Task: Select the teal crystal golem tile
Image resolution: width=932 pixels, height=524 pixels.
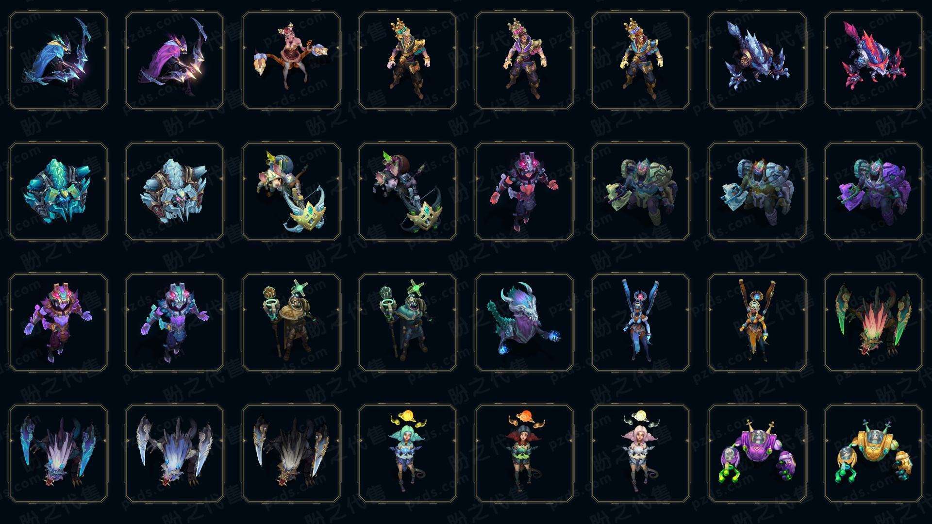Action: point(58,191)
